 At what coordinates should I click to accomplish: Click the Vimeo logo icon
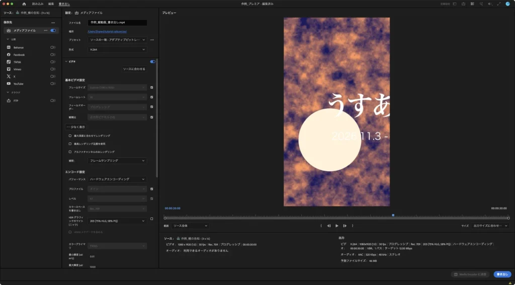click(9, 69)
